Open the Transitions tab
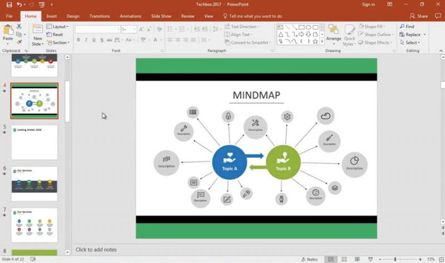Screen dimensions: 445x263 pos(100,16)
